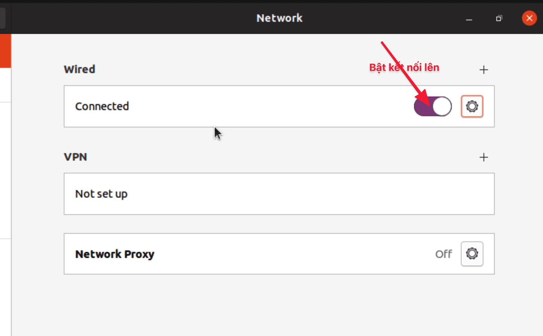Select the sidebar item below the orange one
The height and width of the screenshot is (336, 543).
5,85
